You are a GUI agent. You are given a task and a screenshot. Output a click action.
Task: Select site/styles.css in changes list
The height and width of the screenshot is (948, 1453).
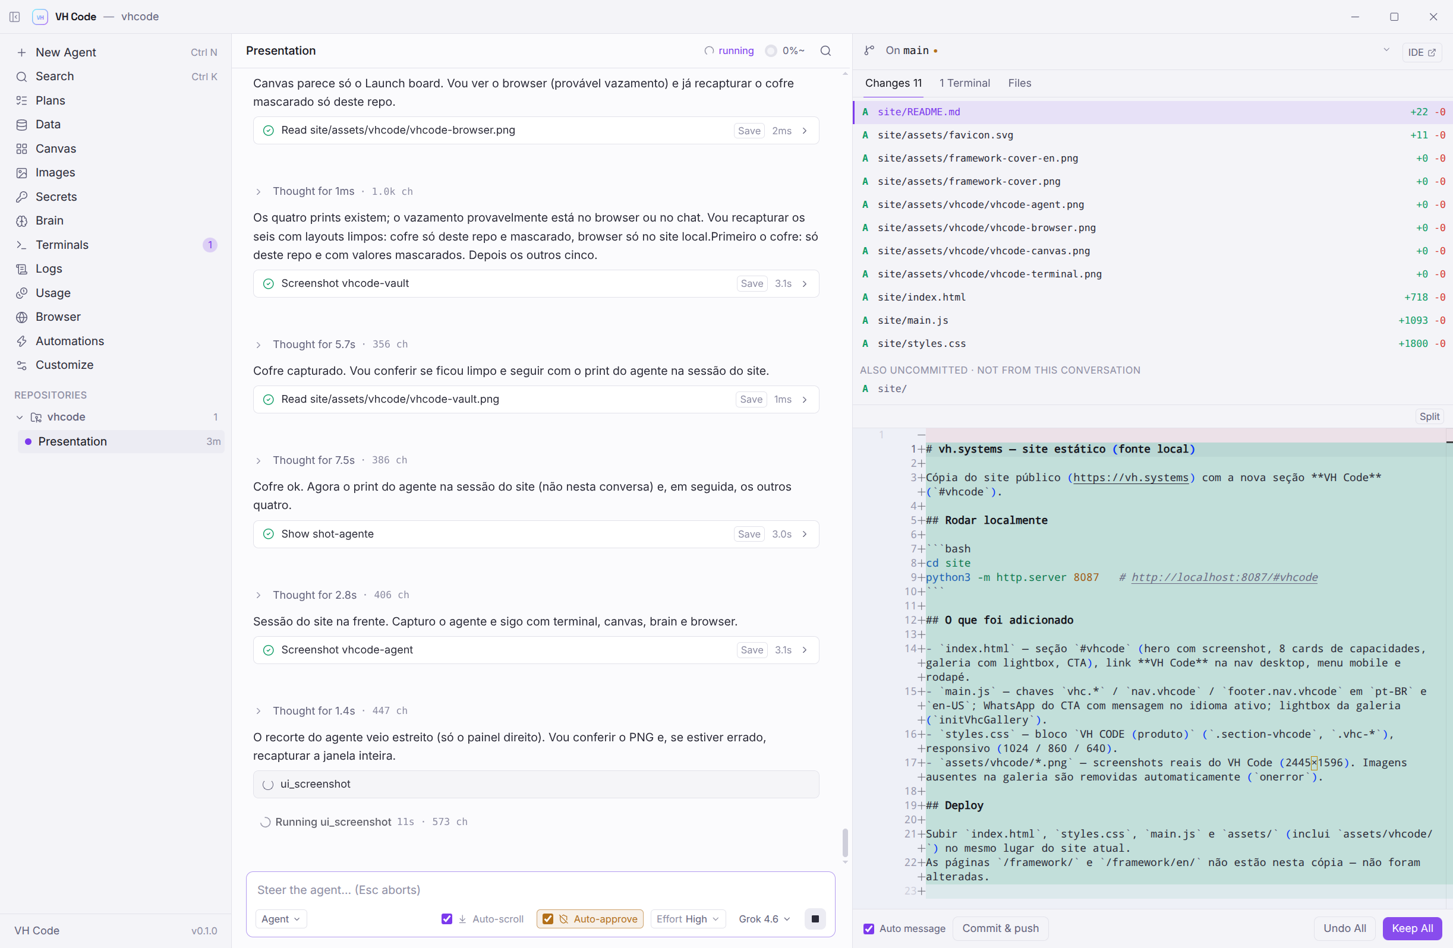(1153, 344)
